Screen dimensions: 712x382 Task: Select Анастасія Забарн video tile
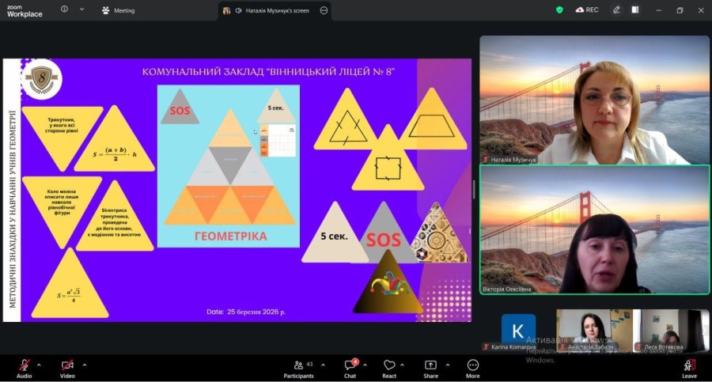click(x=594, y=331)
